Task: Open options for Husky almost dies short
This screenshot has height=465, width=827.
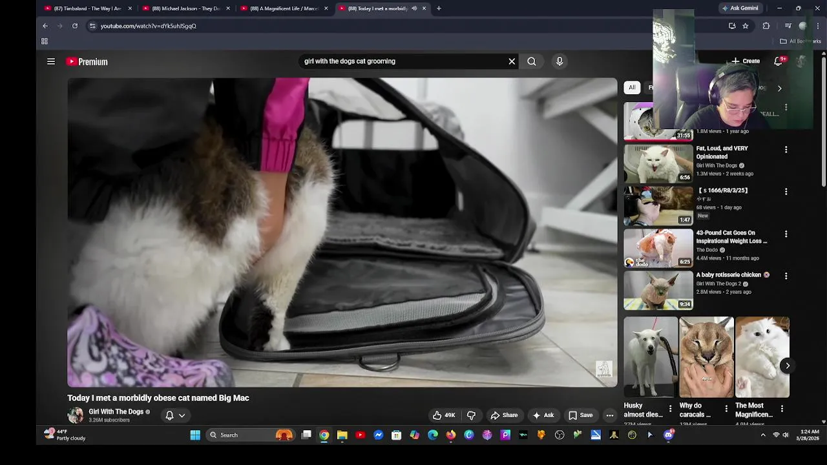Action: [670, 409]
